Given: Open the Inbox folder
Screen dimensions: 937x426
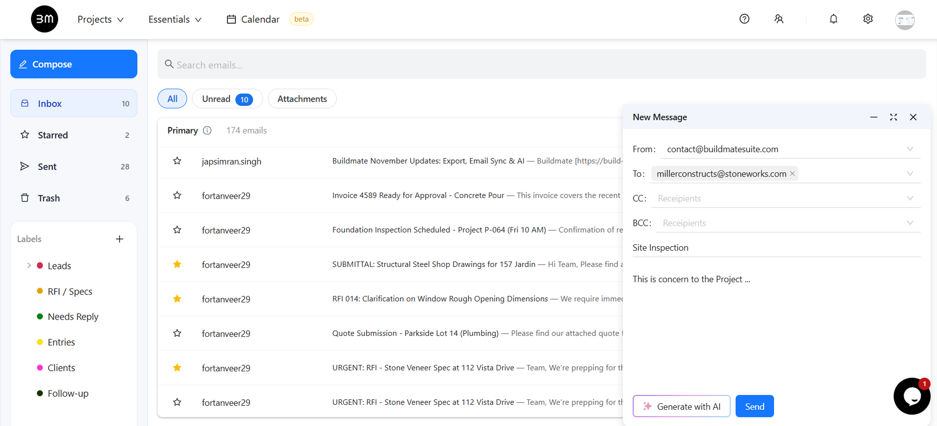Looking at the screenshot, I should coord(74,103).
